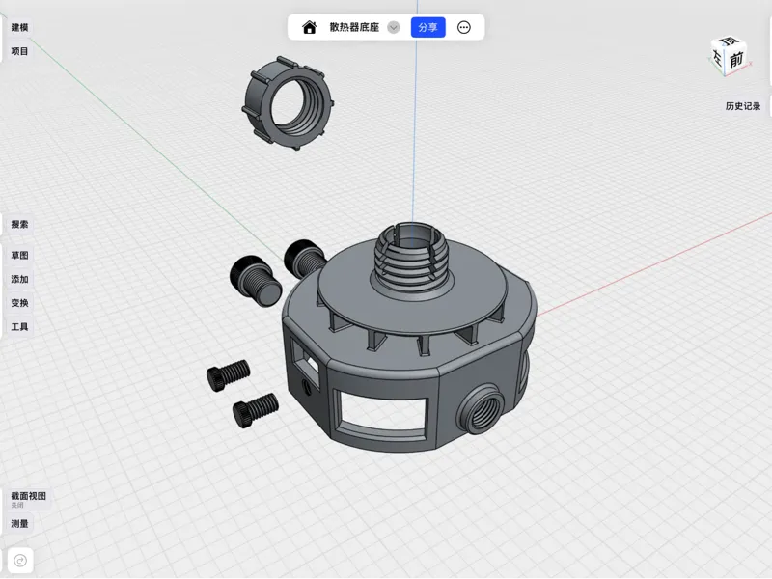
Task: Go to the home screen icon
Action: [x=309, y=27]
